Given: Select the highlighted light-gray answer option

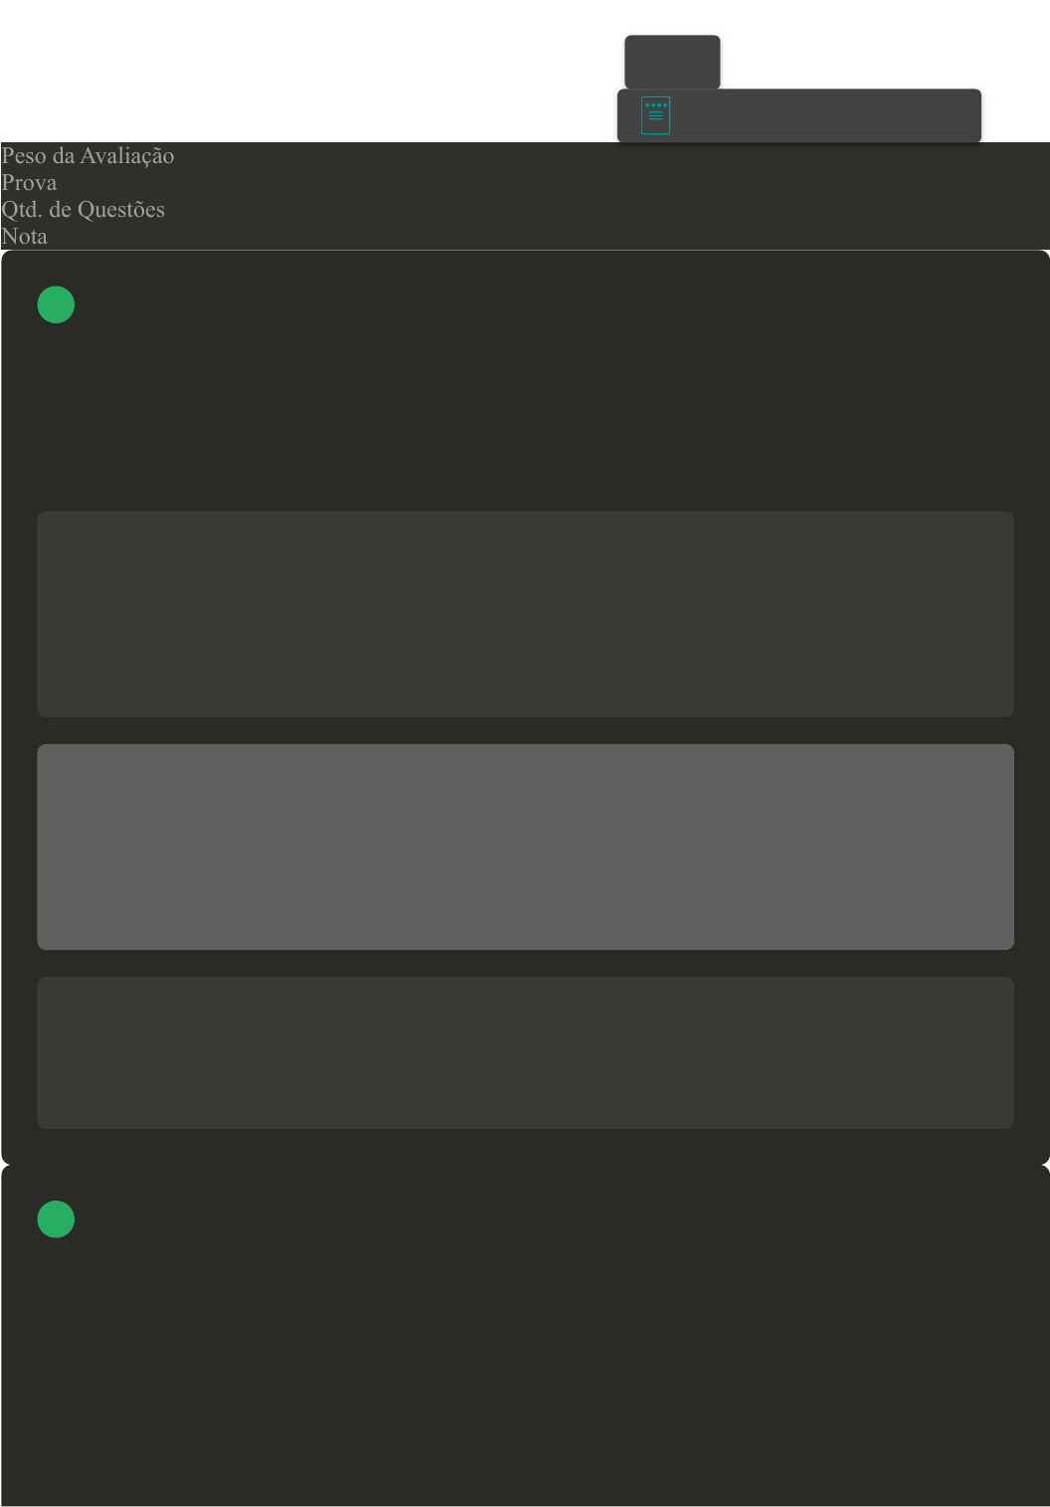Looking at the screenshot, I should 525,847.
